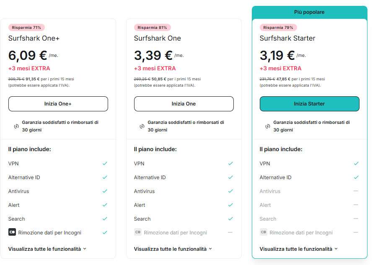Expand all features list for Surfshark Starter
Viewport: 375px width, 265px height.
298,249
